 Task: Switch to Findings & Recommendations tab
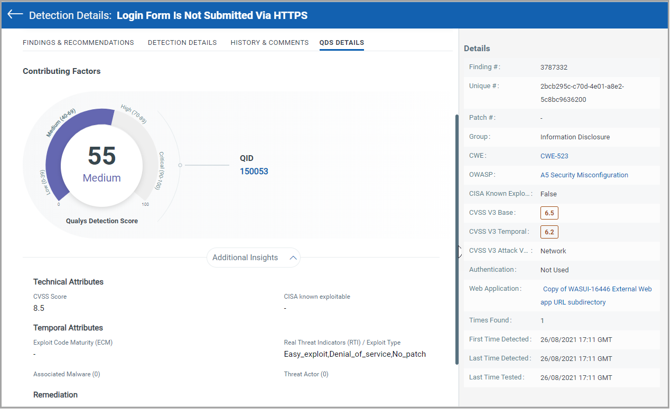[x=78, y=43]
